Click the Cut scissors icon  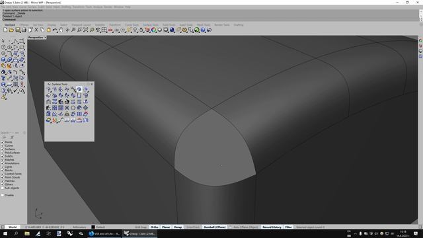click(x=36, y=30)
